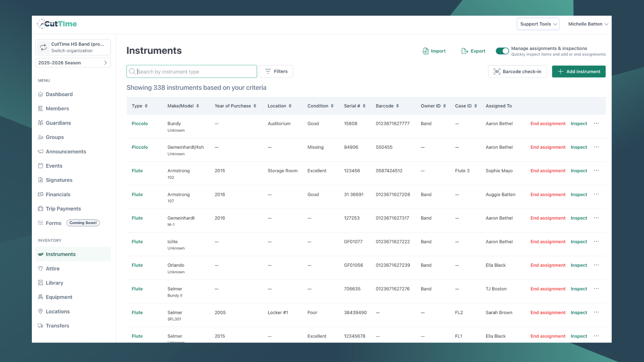Image resolution: width=644 pixels, height=362 pixels.
Task: End assignment for Sophie Mayo's flute
Action: 547,171
